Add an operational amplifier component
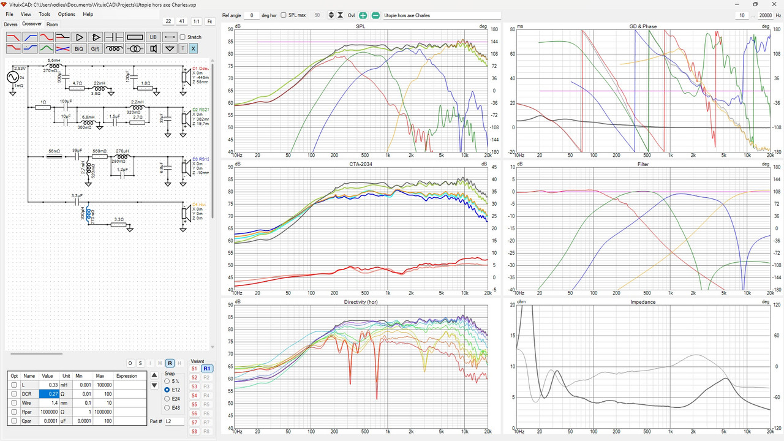 tap(96, 37)
